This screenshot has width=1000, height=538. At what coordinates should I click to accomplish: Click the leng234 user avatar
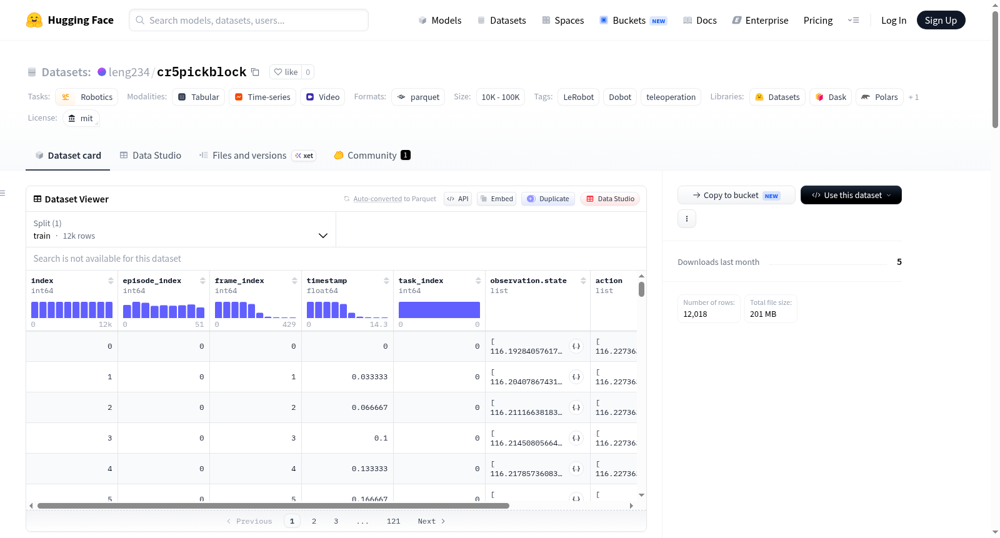[102, 72]
